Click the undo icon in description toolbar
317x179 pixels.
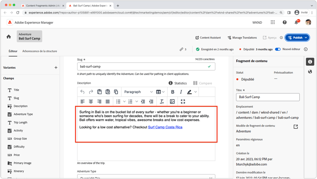tap(82, 92)
